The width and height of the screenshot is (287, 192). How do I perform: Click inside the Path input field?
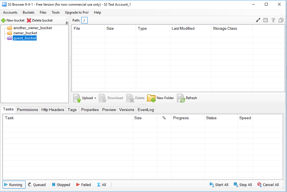85,20
